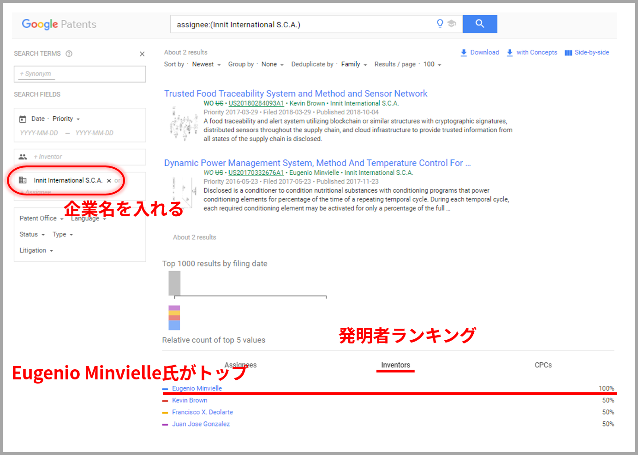Click the red segment of stacked bar
The width and height of the screenshot is (638, 455).
tap(174, 318)
